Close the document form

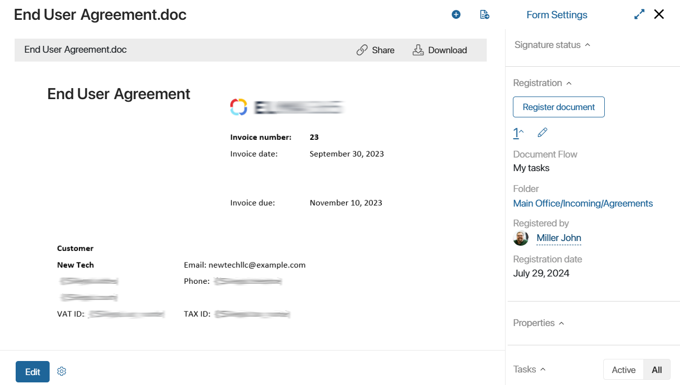659,15
